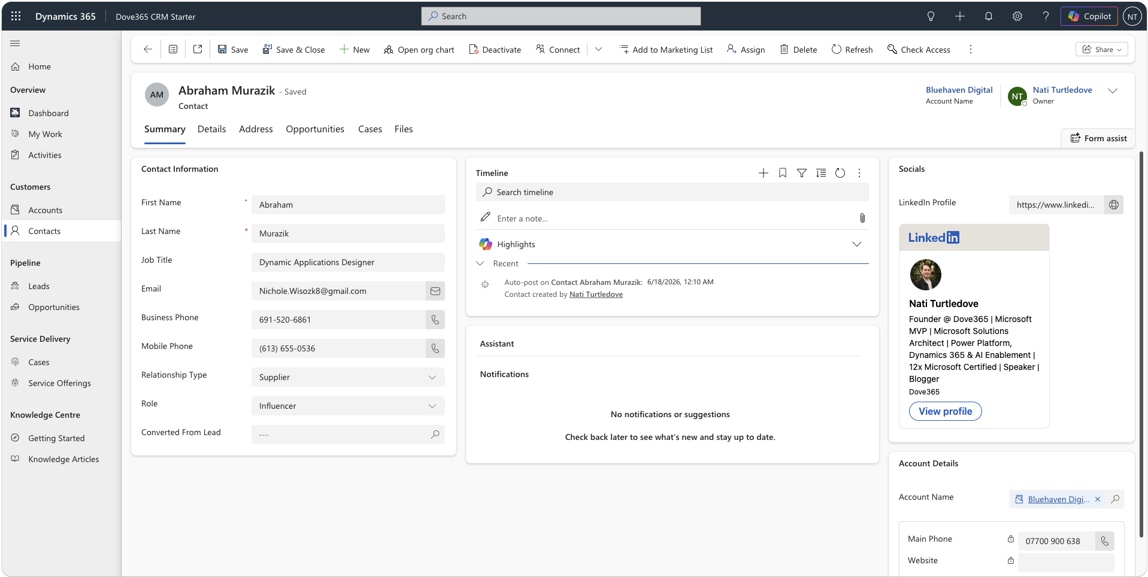Deactivate the contact
This screenshot has width=1148, height=577.
(495, 50)
